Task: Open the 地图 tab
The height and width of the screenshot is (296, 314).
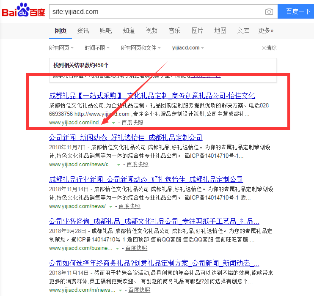Action: [x=220, y=30]
